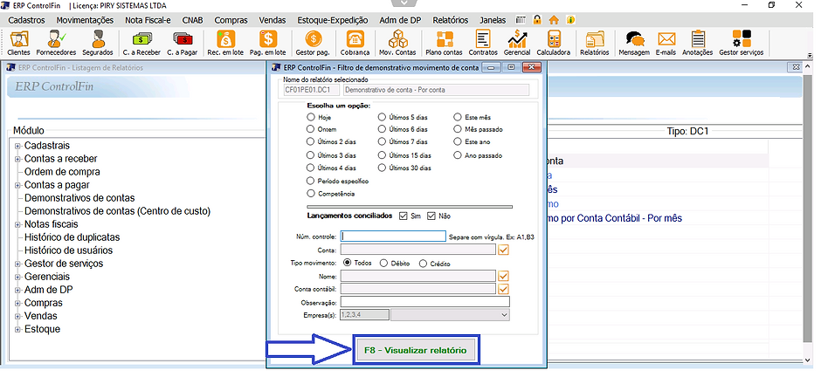Open the E-mails toolbar icon
Image resolution: width=821 pixels, height=384 pixels.
[666, 43]
